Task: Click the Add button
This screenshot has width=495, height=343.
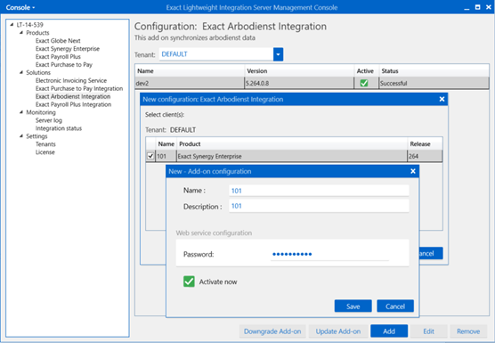Action: pos(389,331)
